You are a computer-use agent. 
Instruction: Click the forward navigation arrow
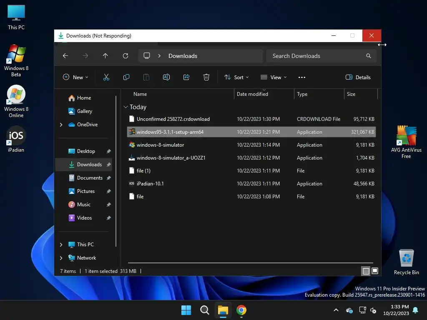pyautogui.click(x=85, y=56)
